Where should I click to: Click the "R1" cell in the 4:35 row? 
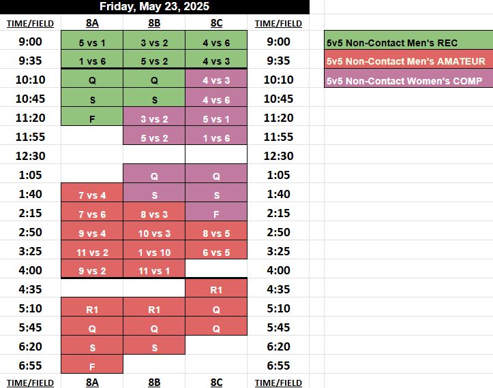click(x=216, y=290)
